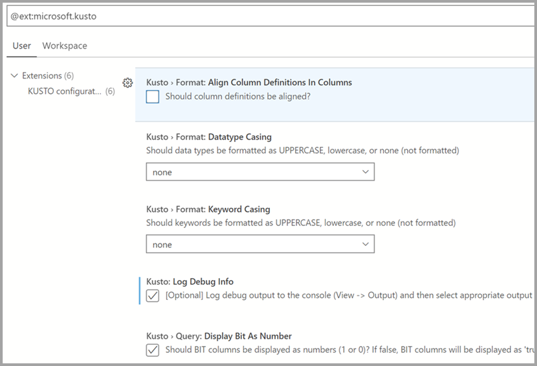The height and width of the screenshot is (366, 537).
Task: Toggle the Display Bit As Number checkbox
Action: coord(153,350)
